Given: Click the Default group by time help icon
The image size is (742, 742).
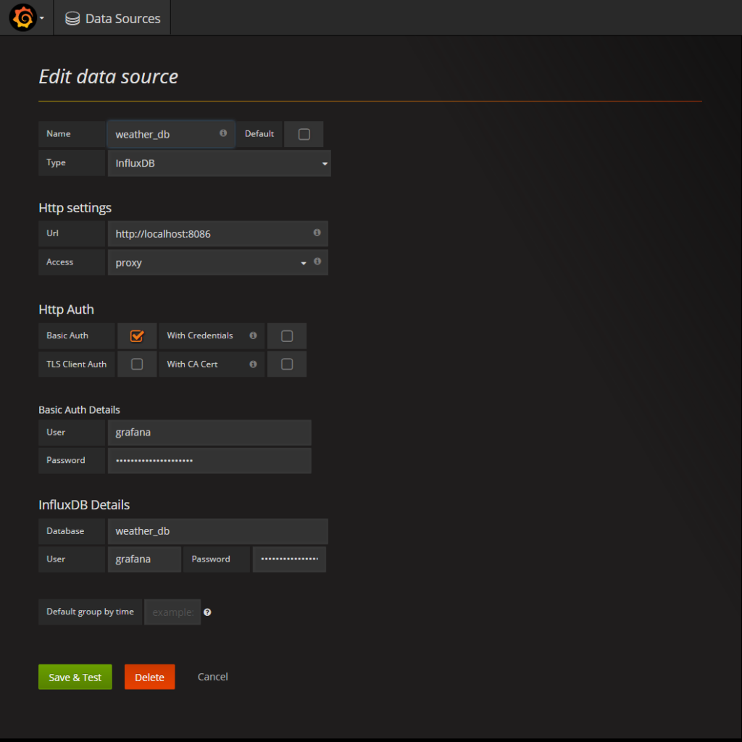Looking at the screenshot, I should tap(207, 612).
